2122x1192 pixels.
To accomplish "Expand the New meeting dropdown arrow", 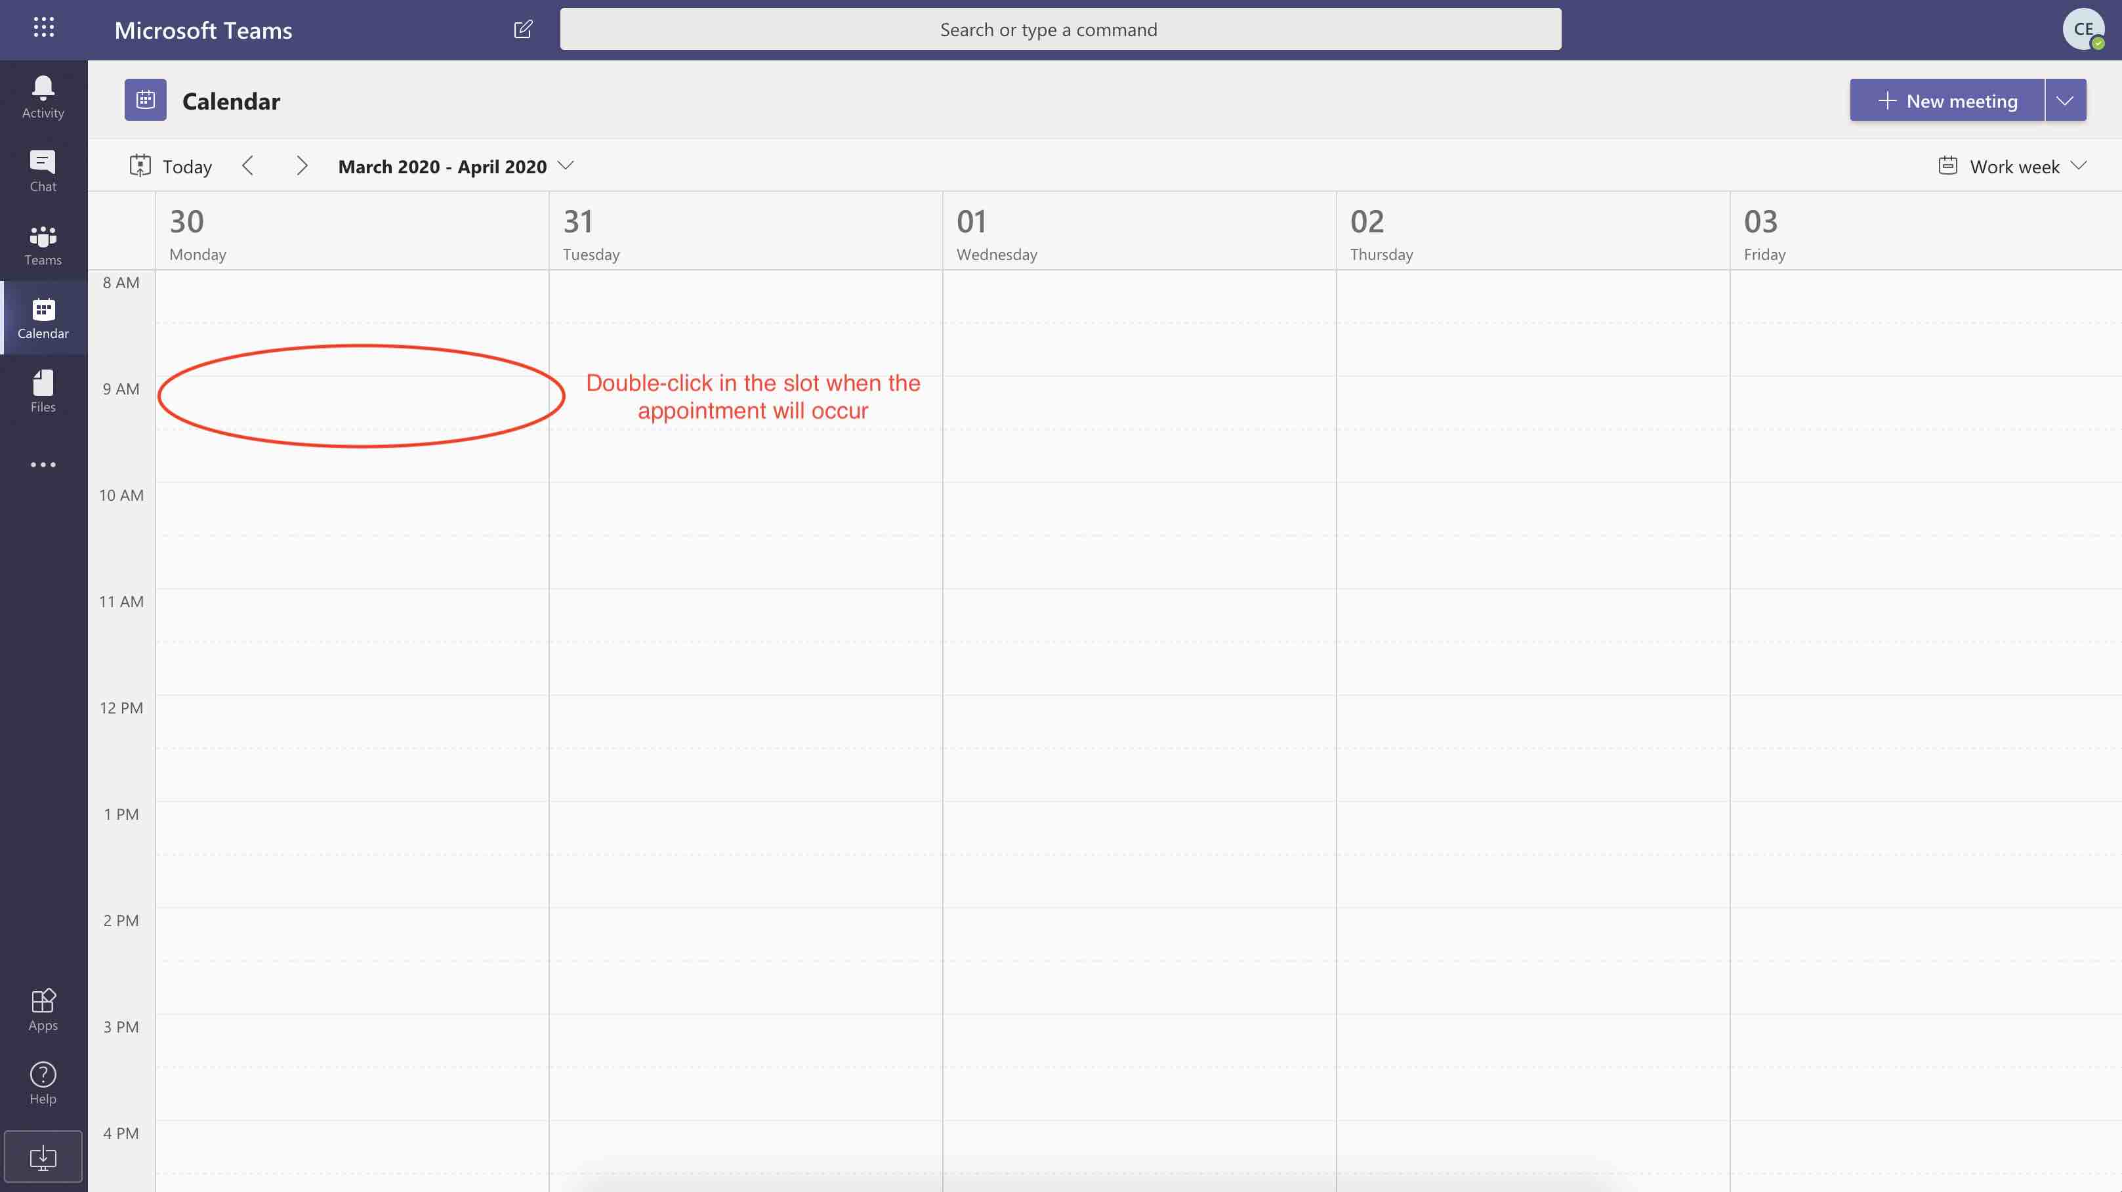I will pos(2065,100).
